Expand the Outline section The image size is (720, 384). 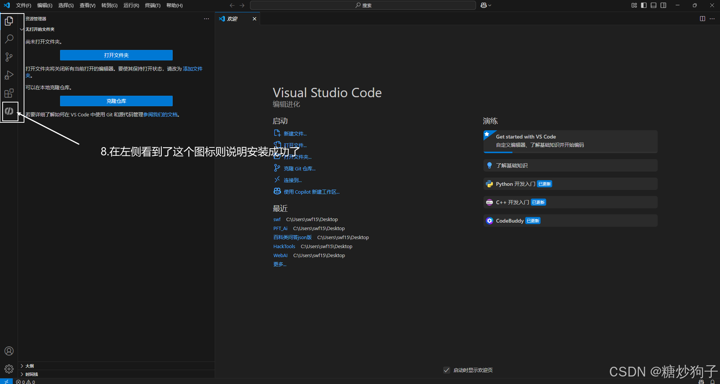click(x=116, y=366)
